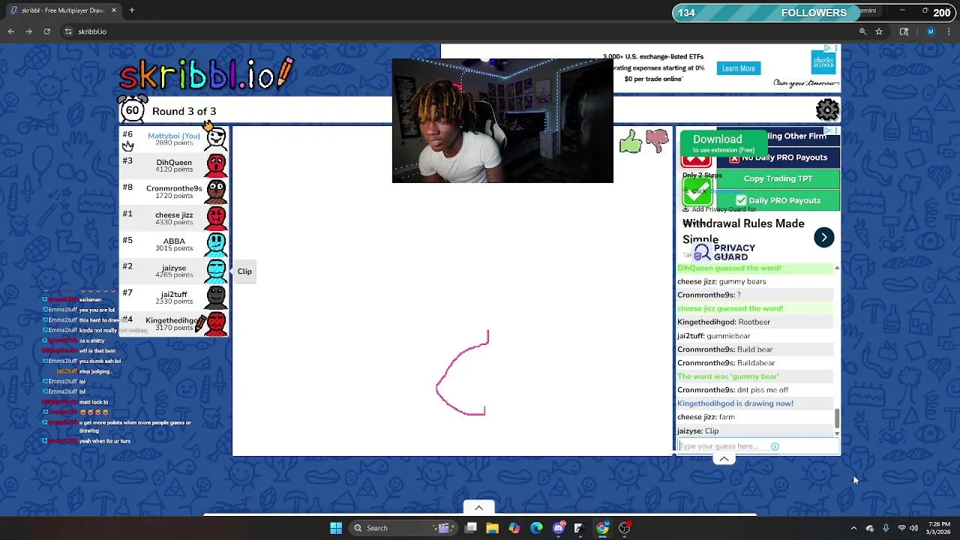
Task: Open File Explorer from the taskbar
Action: [493, 528]
